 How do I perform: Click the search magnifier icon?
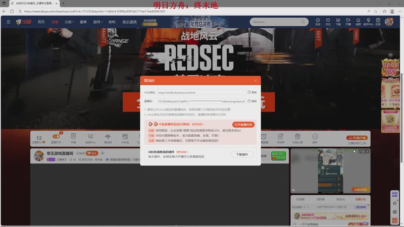pos(303,22)
